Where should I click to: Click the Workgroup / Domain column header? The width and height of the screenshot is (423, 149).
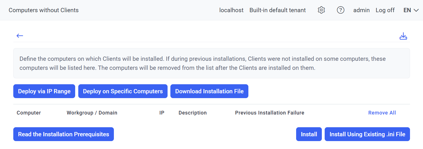[92, 113]
